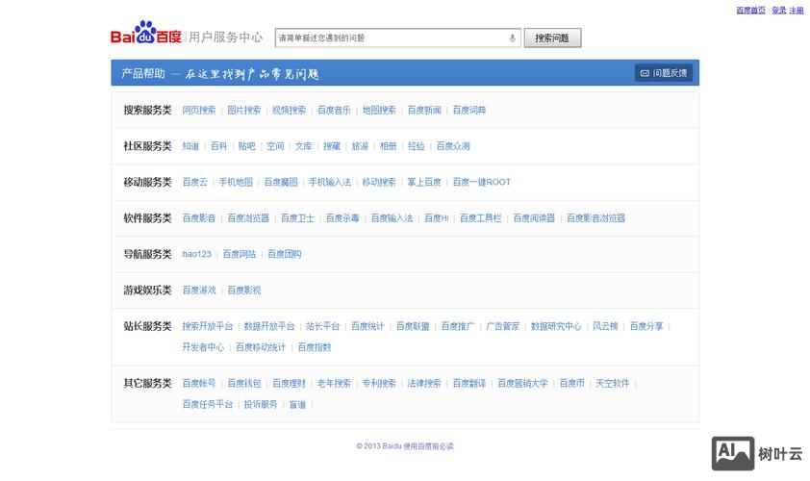Viewport: 810px width, 481px height.
Task: Open 图片搜索 help link
Action: click(243, 110)
